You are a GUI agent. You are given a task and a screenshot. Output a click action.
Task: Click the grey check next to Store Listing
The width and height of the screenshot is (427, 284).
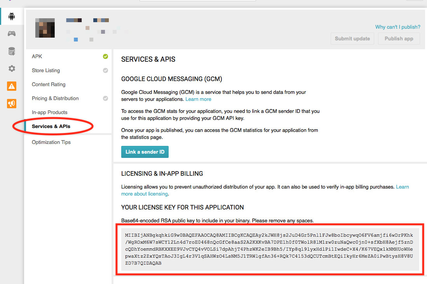[105, 71]
